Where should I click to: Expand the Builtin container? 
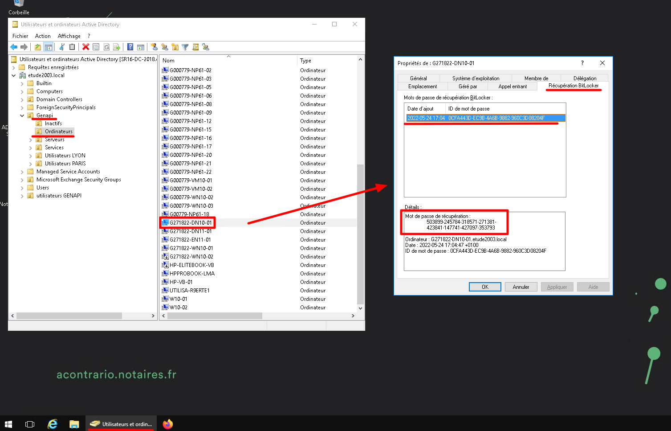coord(22,84)
